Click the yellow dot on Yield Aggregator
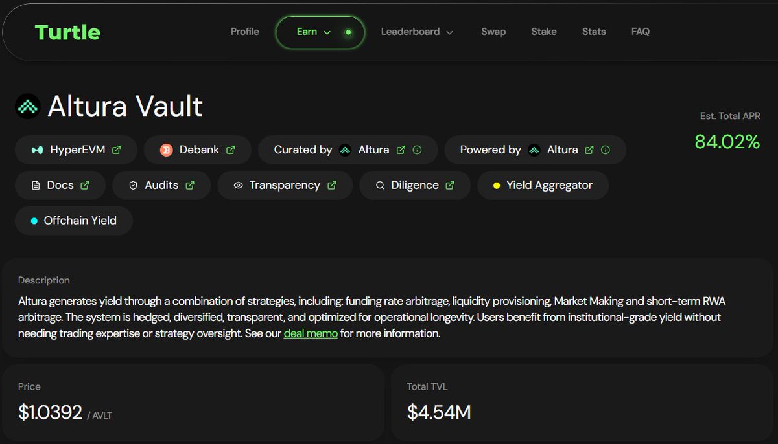Screen dimensions: 778x444 pyautogui.click(x=497, y=186)
